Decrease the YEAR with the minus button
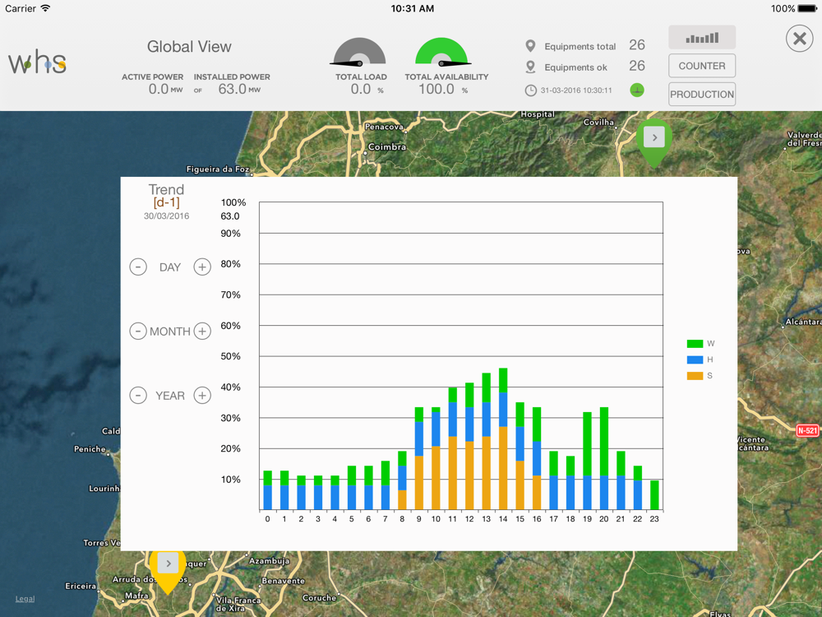822x617 pixels. tap(138, 395)
